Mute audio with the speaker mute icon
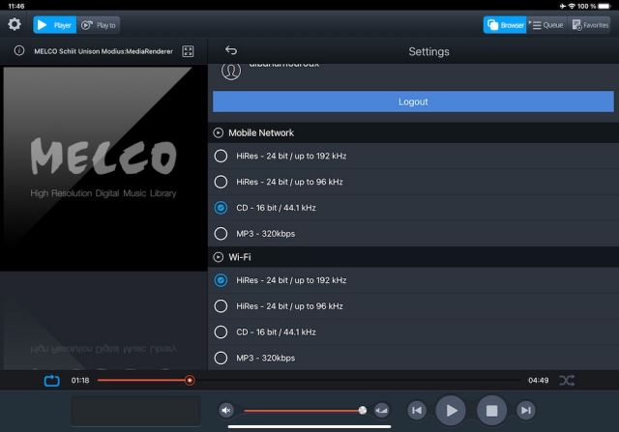Screen dimensions: 619x432 [x=226, y=411]
